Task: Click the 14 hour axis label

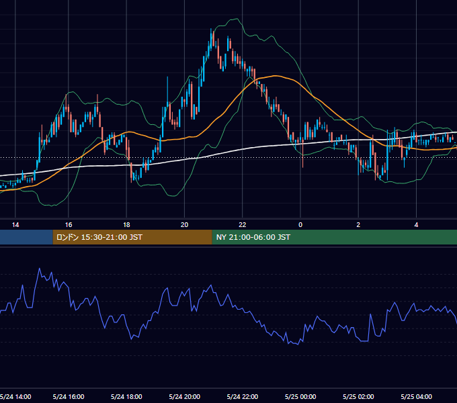Action: click(x=15, y=225)
